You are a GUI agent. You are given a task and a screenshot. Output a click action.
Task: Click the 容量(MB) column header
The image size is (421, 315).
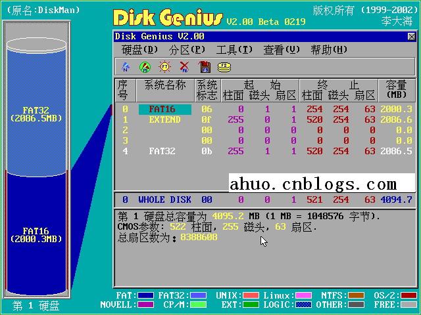coord(397,89)
